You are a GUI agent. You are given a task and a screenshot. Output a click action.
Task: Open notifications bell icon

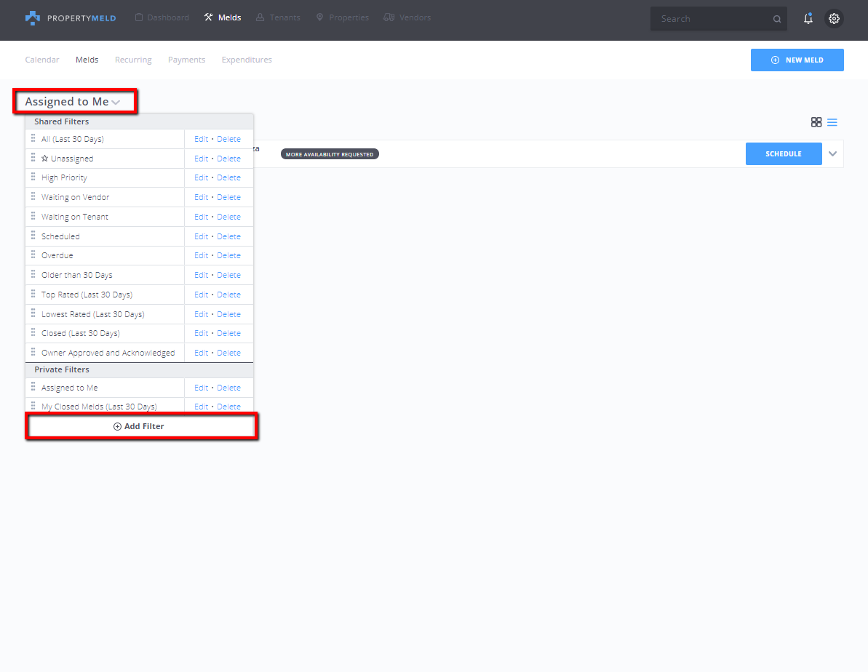(x=808, y=19)
